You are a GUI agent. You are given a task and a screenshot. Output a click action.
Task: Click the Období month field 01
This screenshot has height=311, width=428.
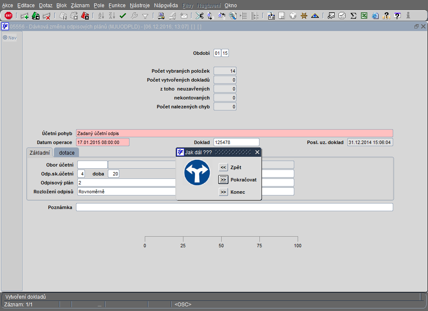click(x=217, y=53)
